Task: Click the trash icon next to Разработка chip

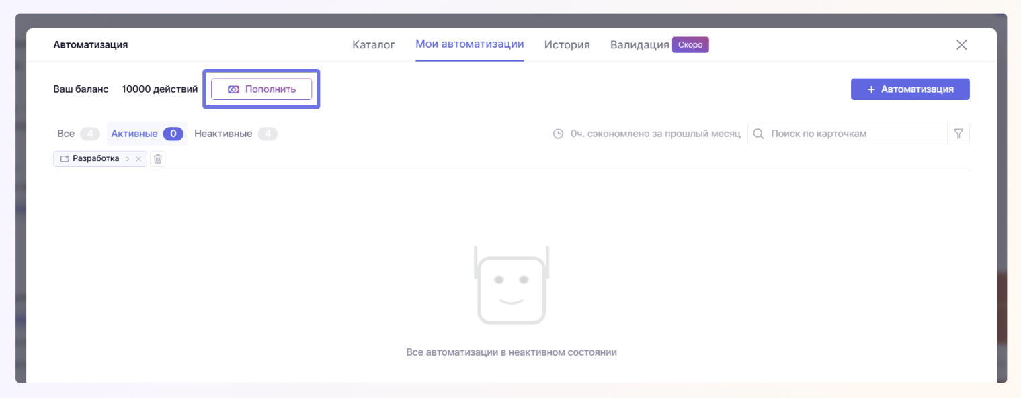Action: click(x=157, y=159)
